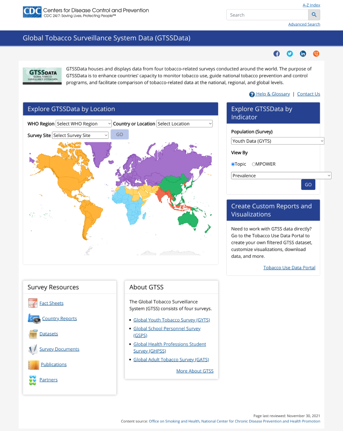Click the Publications notebook icon
Image resolution: width=343 pixels, height=431 pixels.
33,365
